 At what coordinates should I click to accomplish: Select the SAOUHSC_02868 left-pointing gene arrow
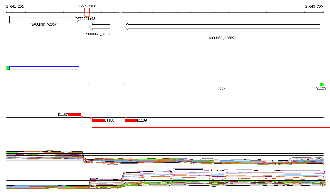click(99, 26)
